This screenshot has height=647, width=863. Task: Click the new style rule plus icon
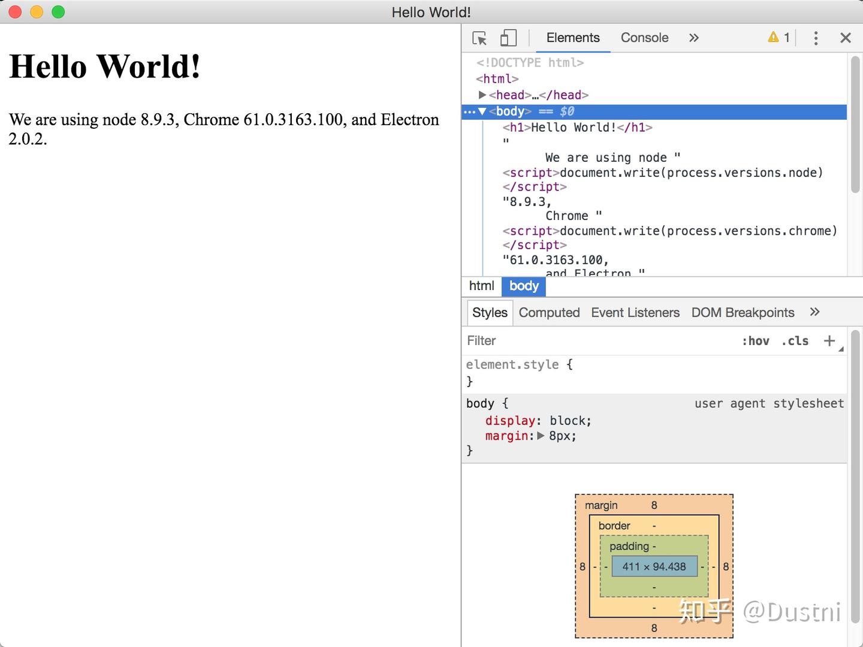tap(829, 341)
